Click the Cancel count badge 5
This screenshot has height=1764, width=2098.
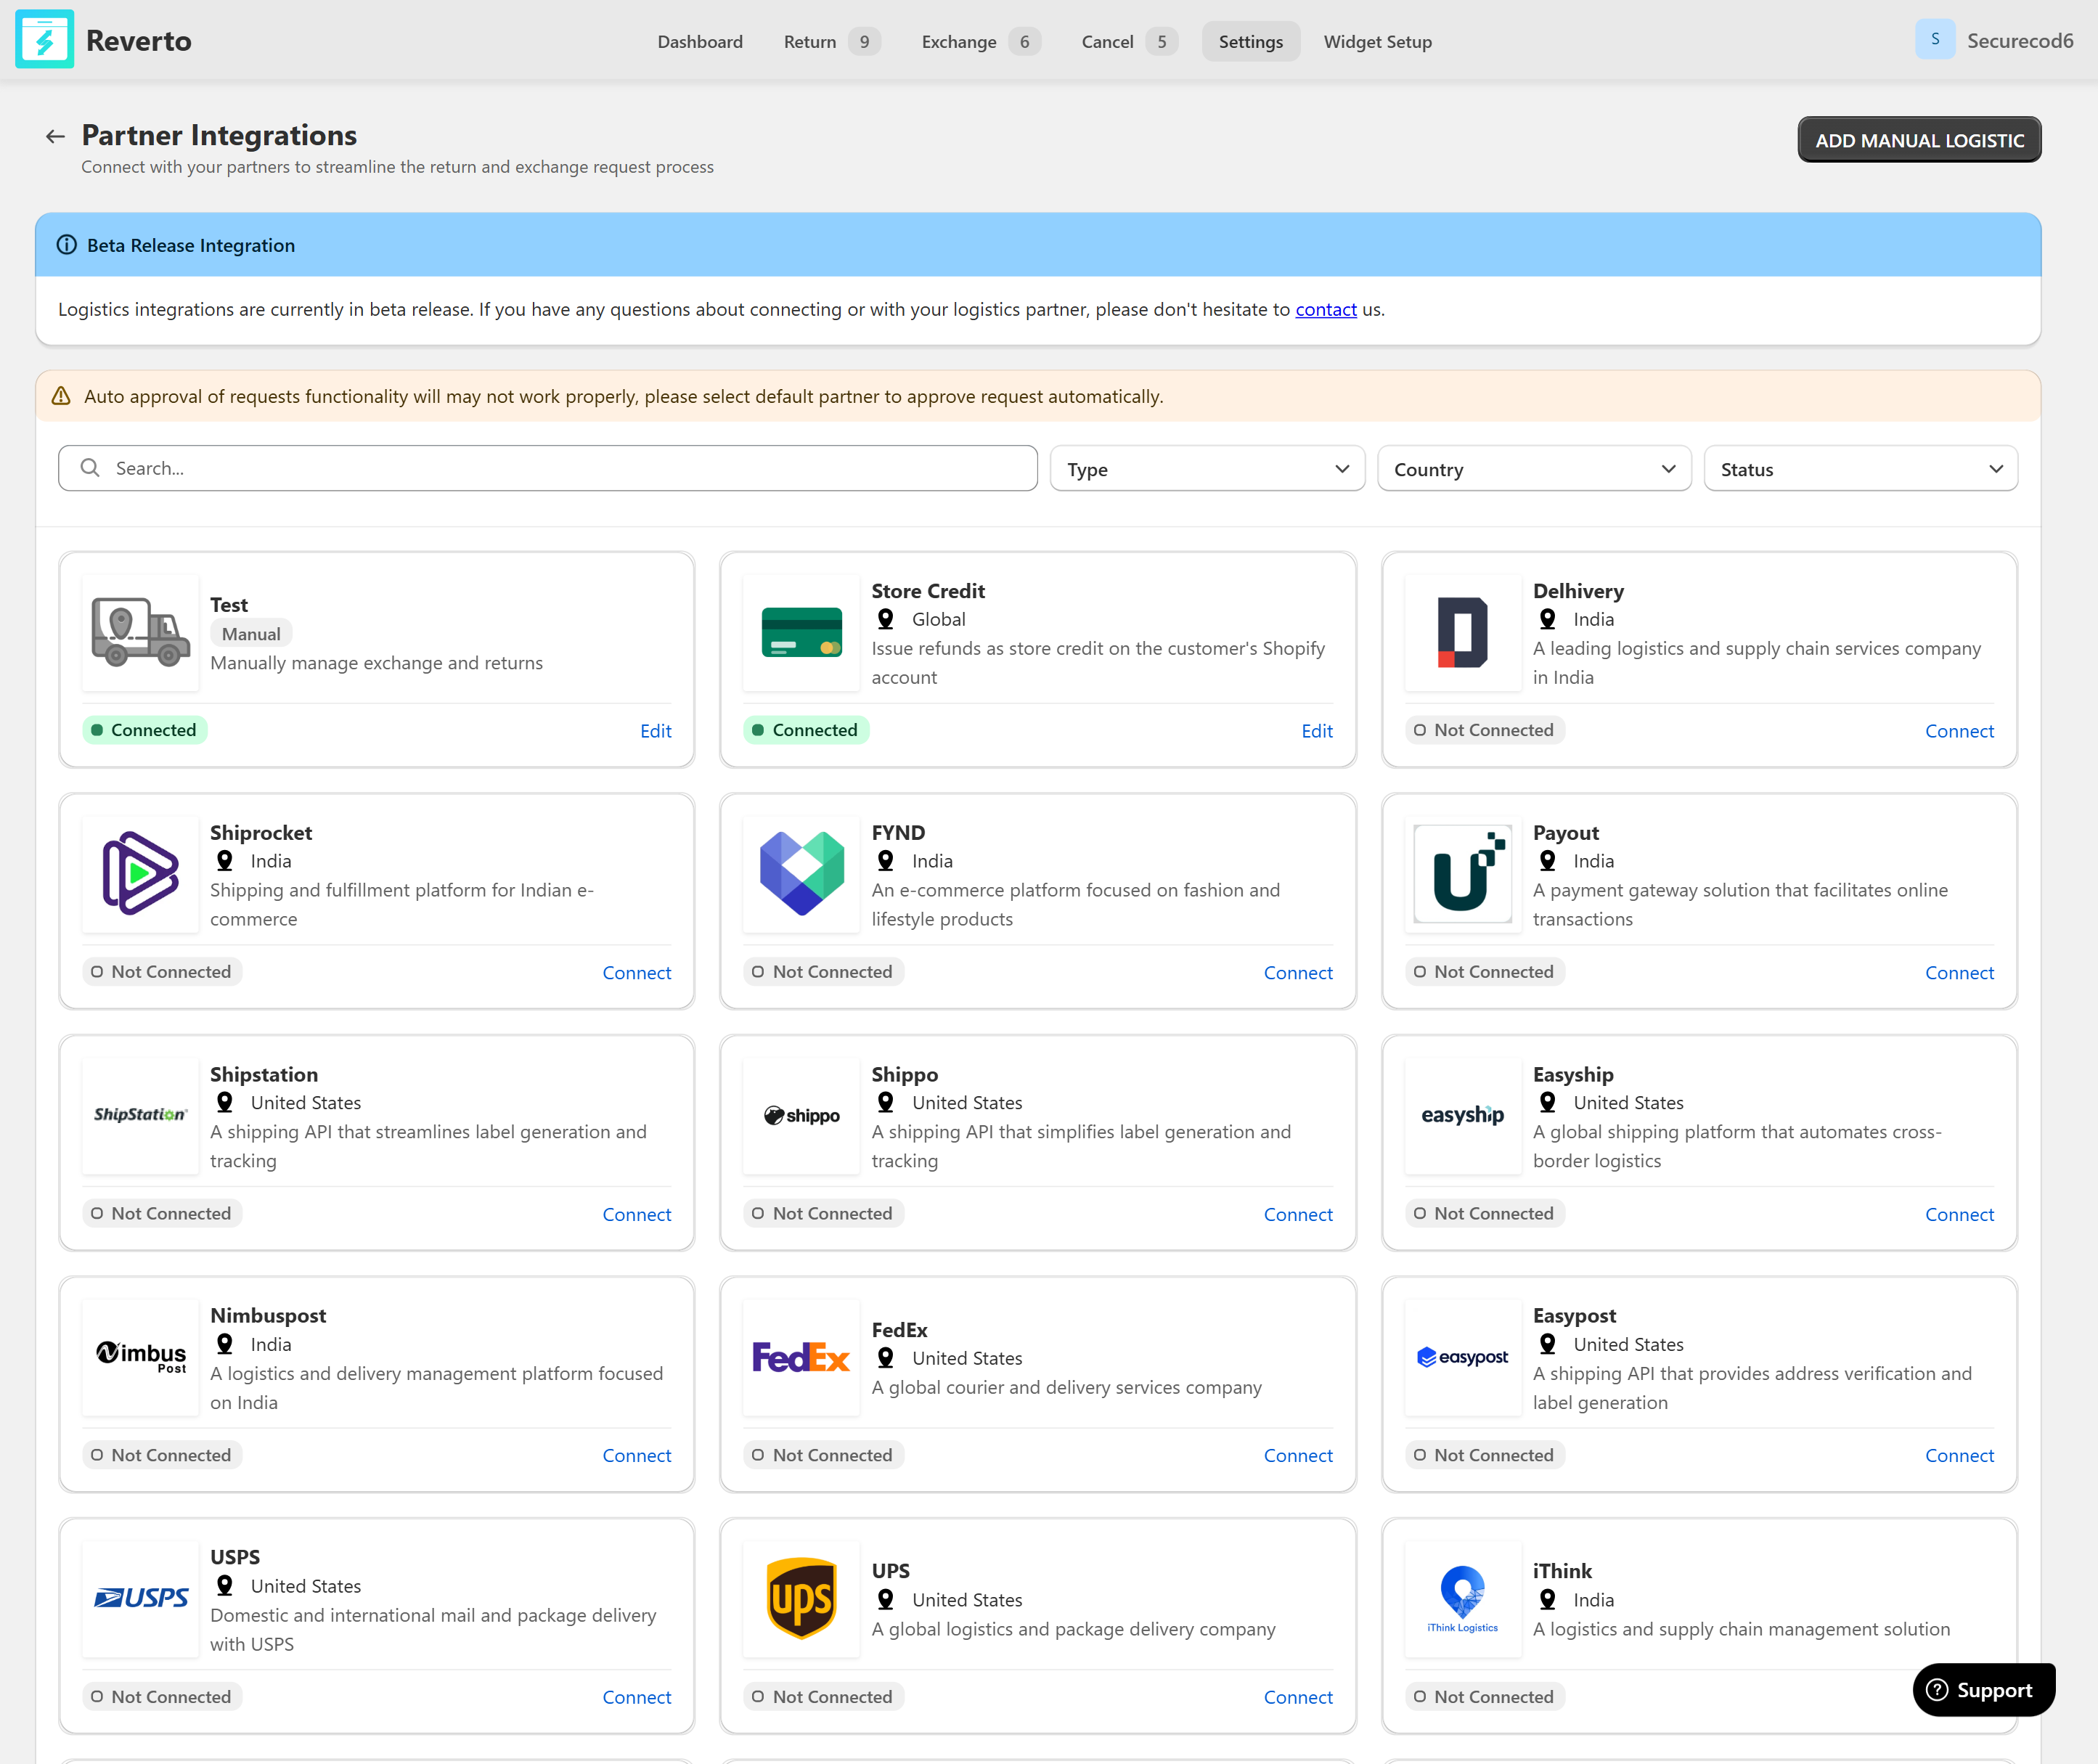tap(1161, 41)
